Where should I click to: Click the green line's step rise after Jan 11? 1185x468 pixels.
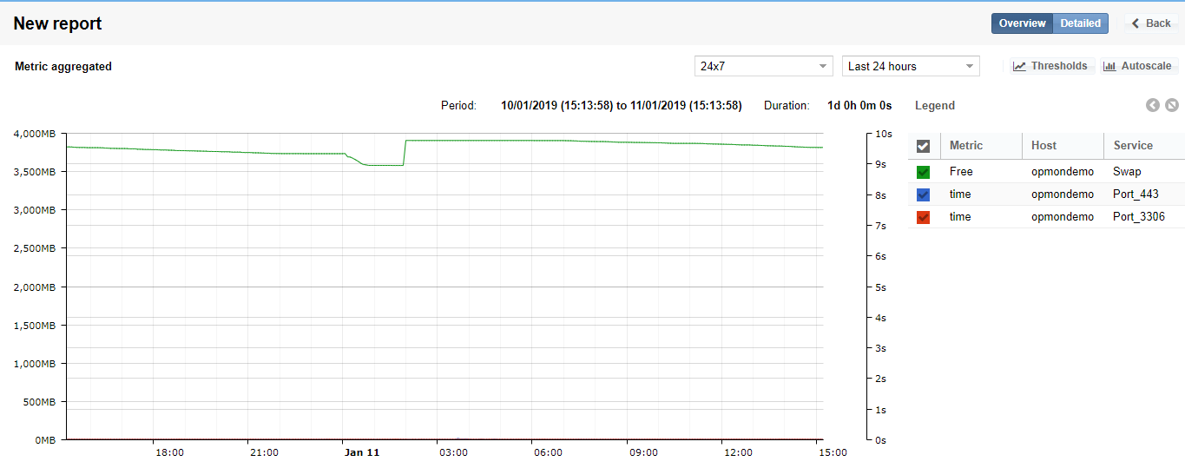click(405, 153)
